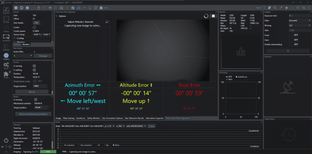
Task: Open the guider x: 100 dropdown
Action: click(x=121, y=126)
